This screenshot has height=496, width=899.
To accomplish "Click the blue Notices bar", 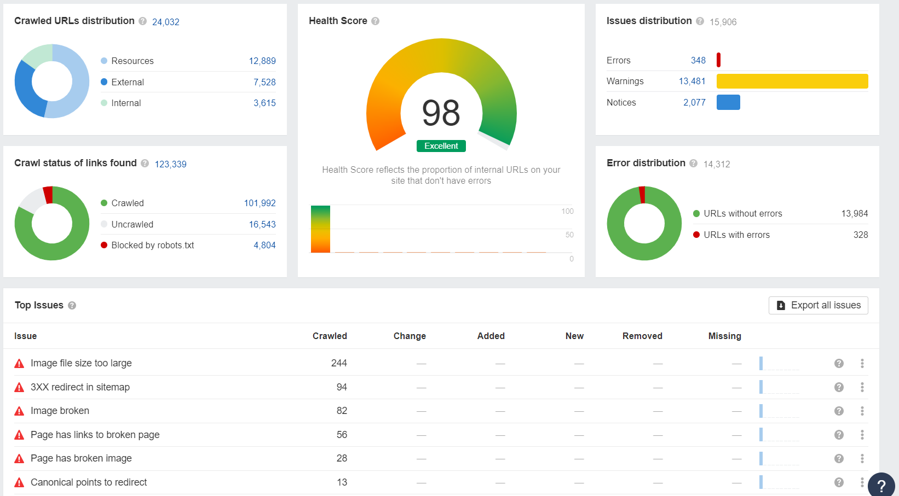I will point(728,102).
